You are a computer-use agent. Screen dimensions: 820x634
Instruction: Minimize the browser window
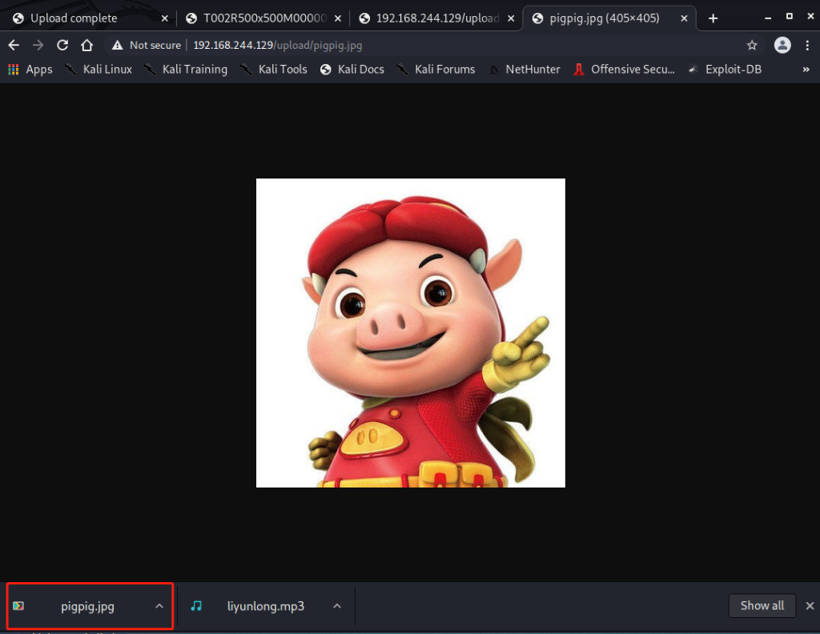click(x=768, y=18)
